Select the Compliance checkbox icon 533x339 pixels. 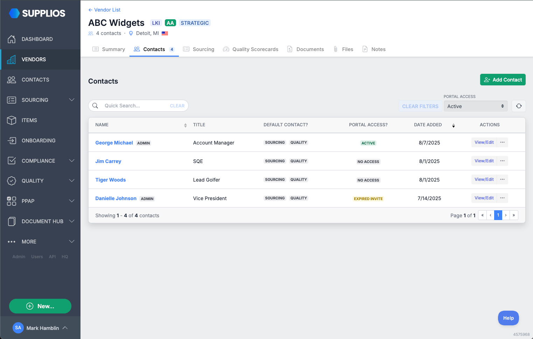[12, 161]
